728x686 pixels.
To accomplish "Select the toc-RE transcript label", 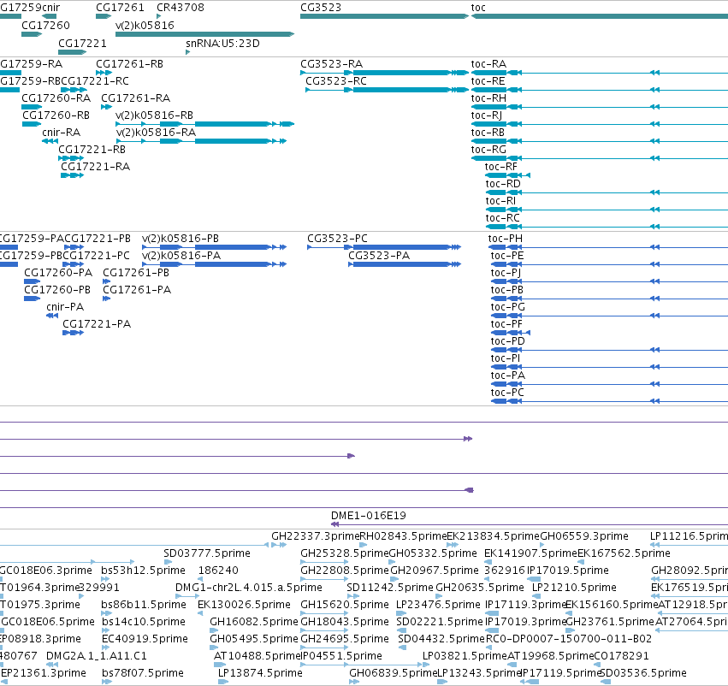I will [488, 80].
